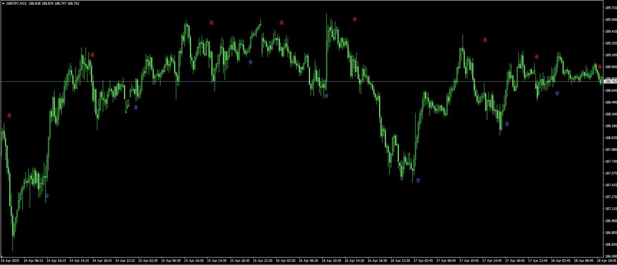
Task: Click the 16 Apr 06:30 time label
Action: click(x=308, y=261)
